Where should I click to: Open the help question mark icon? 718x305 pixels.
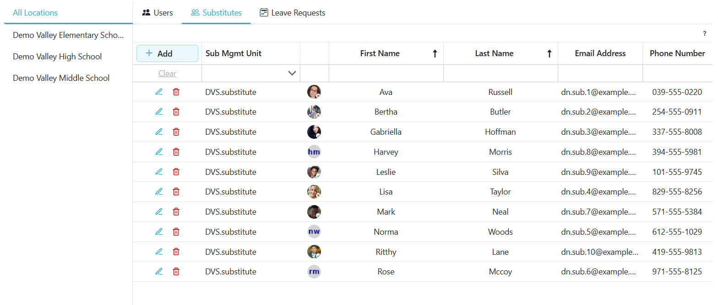pos(705,33)
